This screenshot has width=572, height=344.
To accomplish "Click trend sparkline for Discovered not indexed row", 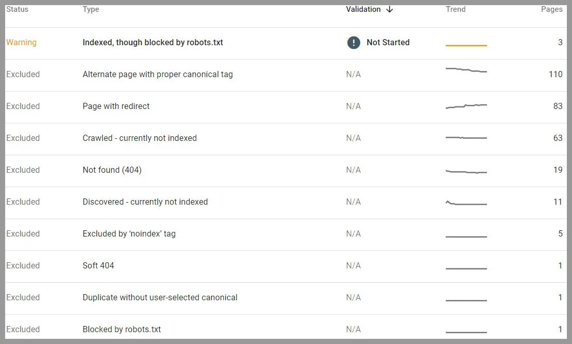I will click(x=466, y=203).
